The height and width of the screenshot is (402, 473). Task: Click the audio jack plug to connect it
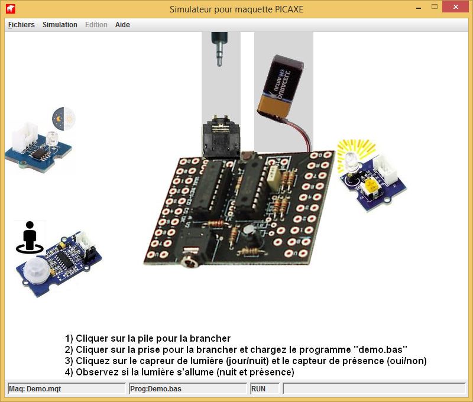point(220,48)
